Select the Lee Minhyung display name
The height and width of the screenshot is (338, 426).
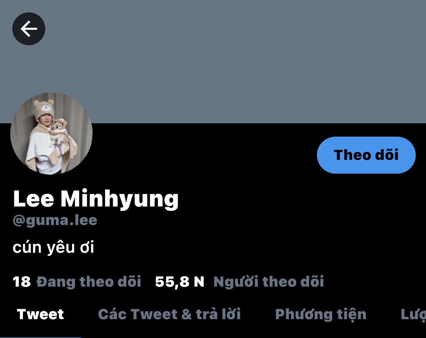(96, 199)
